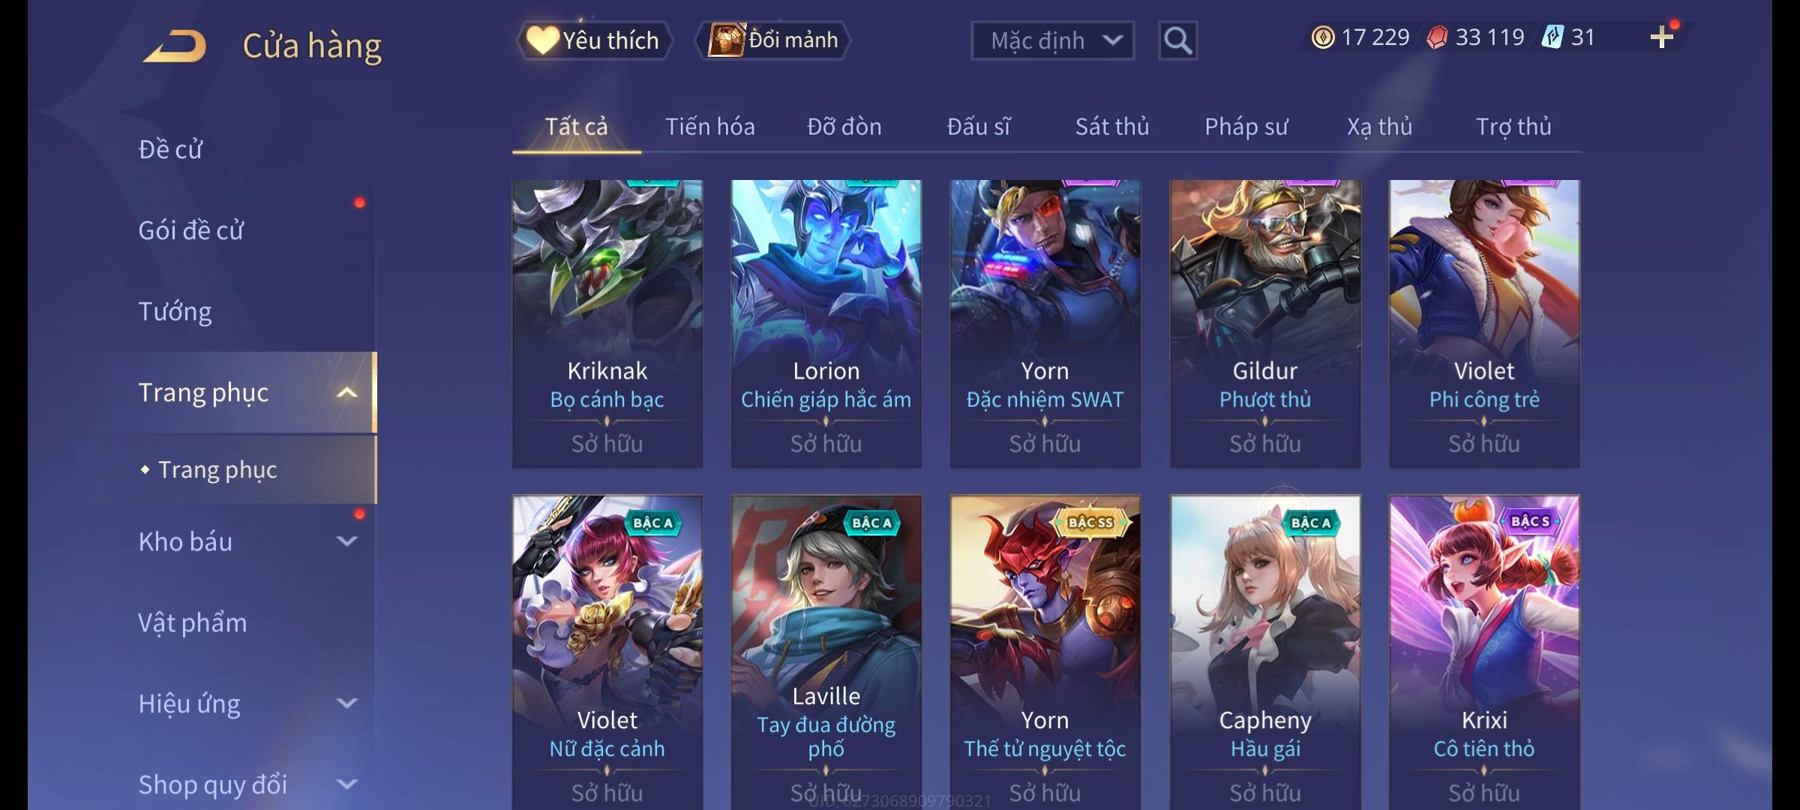Expand the Shop quy đổi section
Viewport: 1800px width, 810px height.
point(346,784)
